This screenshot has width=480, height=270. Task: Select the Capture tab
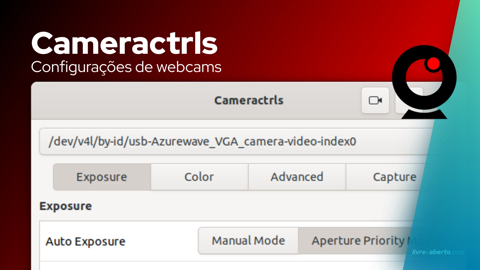point(394,177)
